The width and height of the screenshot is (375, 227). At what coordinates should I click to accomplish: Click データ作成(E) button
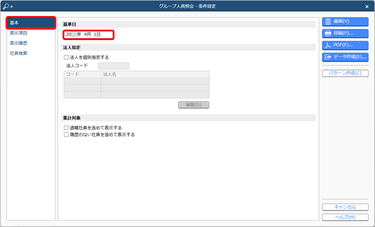(x=345, y=57)
